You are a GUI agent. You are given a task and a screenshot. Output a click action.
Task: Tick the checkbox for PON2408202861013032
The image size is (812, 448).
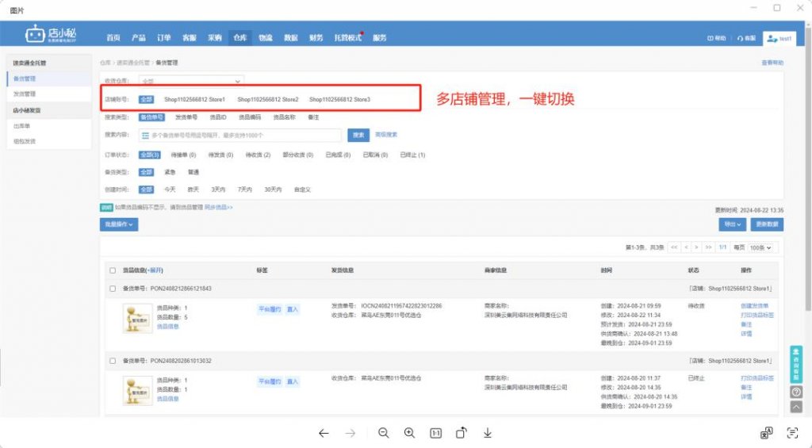[113, 361]
